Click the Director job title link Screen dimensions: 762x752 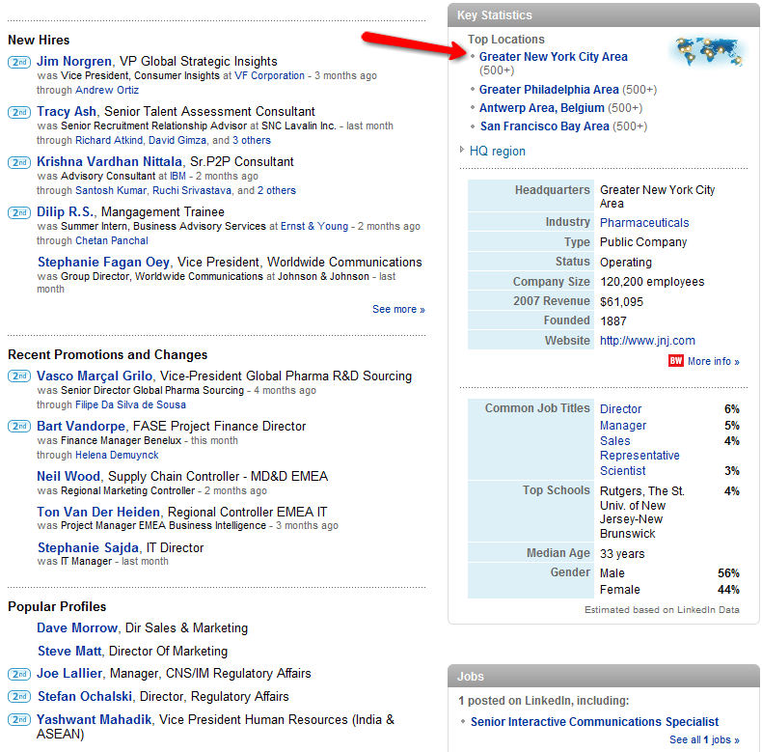pos(620,409)
